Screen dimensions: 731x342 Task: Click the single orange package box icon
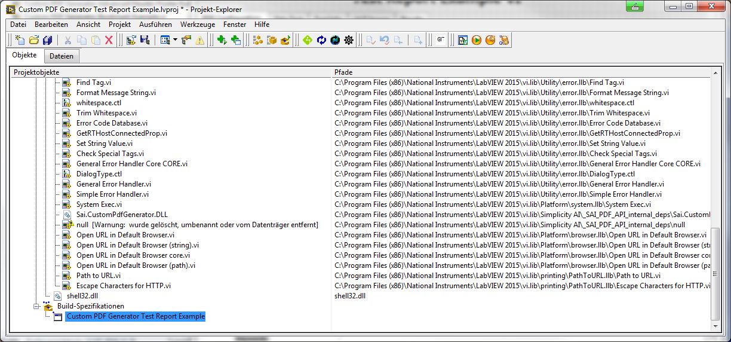[x=271, y=41]
